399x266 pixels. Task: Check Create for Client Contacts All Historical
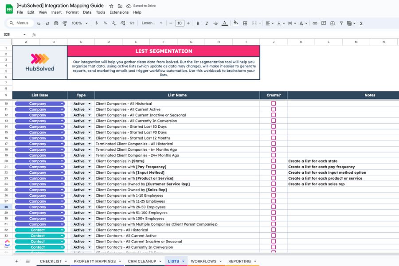(x=274, y=230)
